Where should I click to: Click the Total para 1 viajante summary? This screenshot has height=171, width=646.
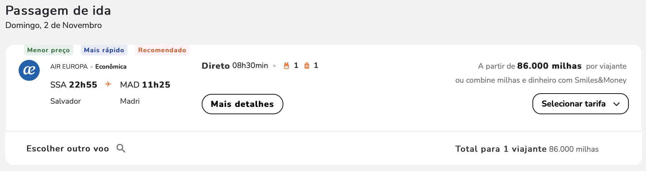coord(527,149)
